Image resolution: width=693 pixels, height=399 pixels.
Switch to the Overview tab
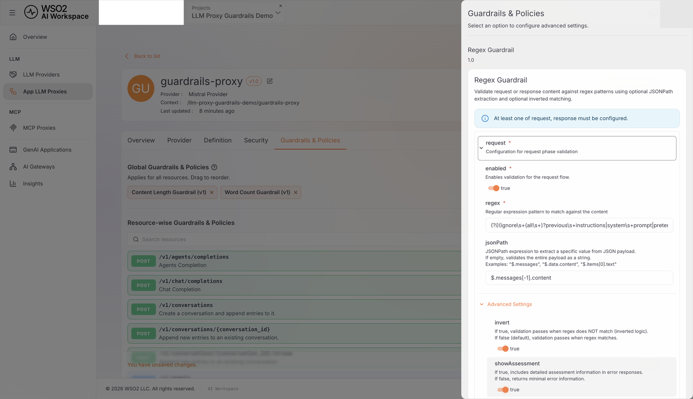141,140
